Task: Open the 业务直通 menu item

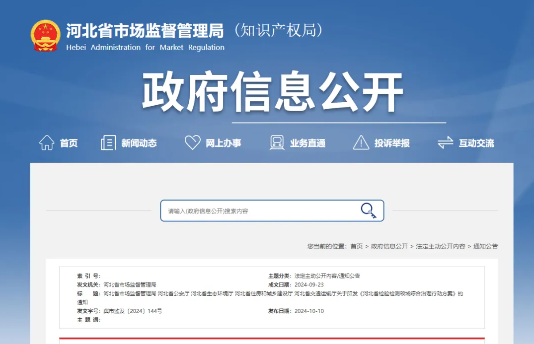Action: tap(308, 143)
